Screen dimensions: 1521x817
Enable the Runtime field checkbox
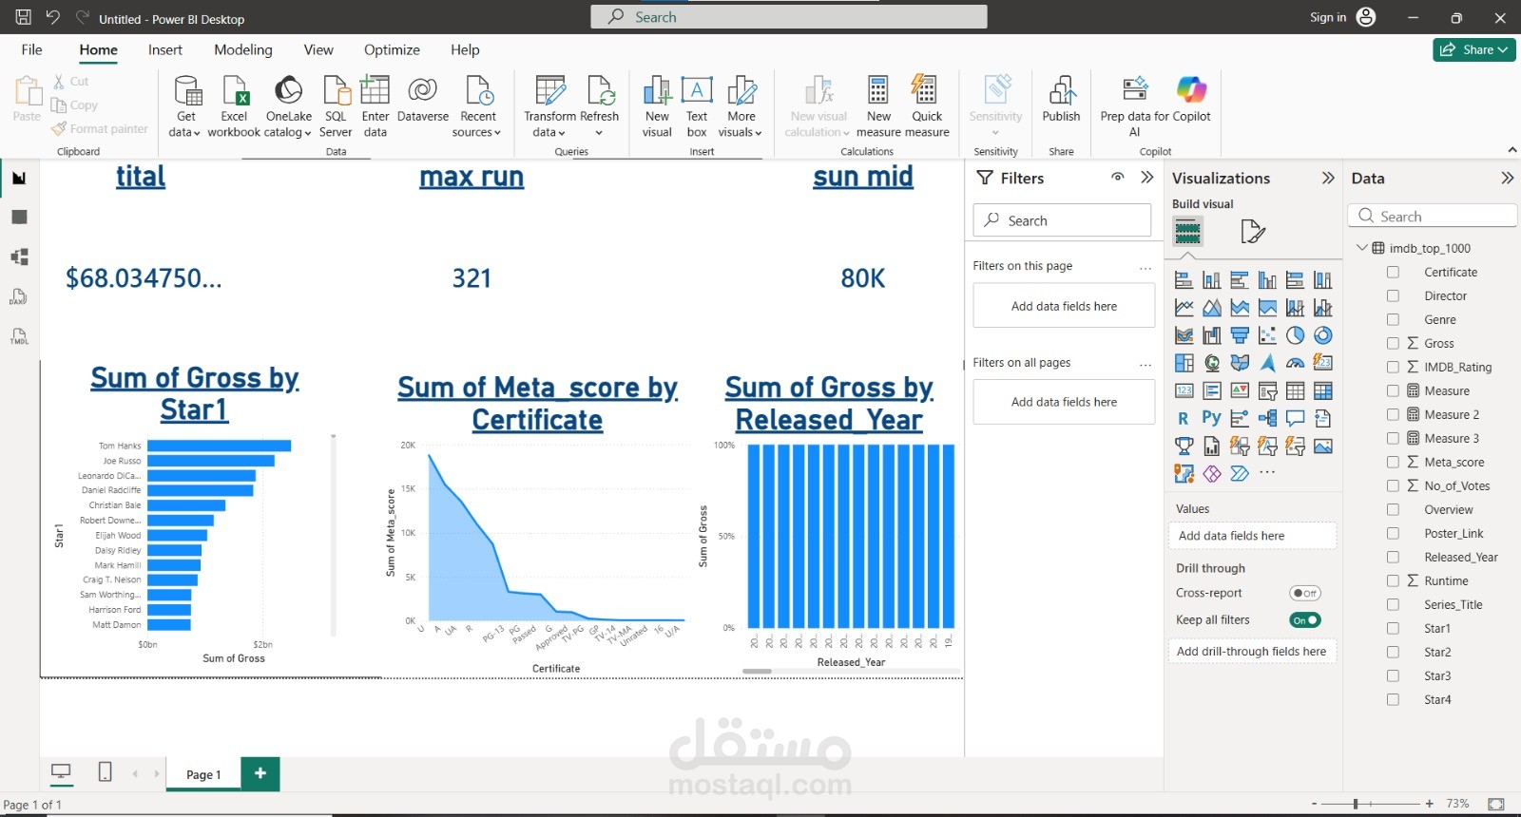pyautogui.click(x=1393, y=580)
